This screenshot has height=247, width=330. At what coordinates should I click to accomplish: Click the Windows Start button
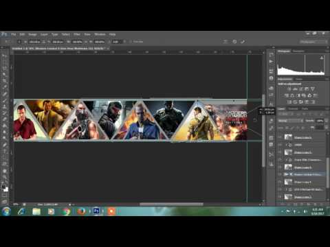[6, 211]
